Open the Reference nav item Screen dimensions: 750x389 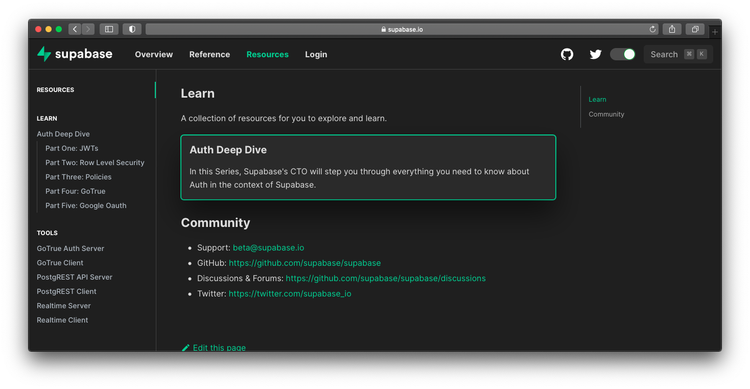pyautogui.click(x=209, y=54)
